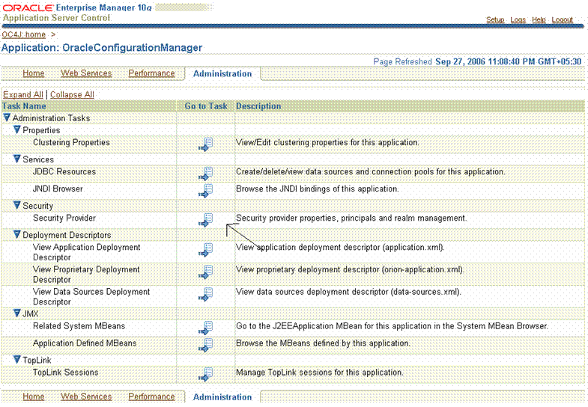Click the JDBC Resources go-to-task icon
Screen dimensions: 588x407
pyautogui.click(x=205, y=174)
